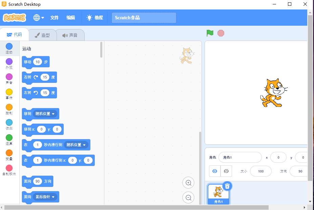Click the green flag to run project
The width and height of the screenshot is (314, 210).
click(x=210, y=33)
